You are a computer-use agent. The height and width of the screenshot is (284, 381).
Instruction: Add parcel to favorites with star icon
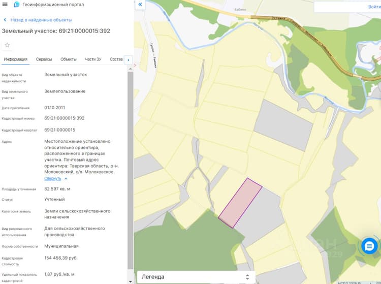(7, 45)
